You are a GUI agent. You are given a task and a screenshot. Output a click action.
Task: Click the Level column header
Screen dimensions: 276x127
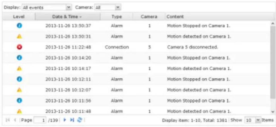click(19, 17)
